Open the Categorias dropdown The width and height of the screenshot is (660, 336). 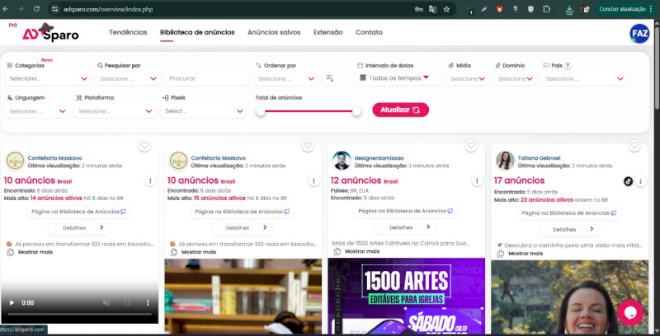(x=48, y=78)
